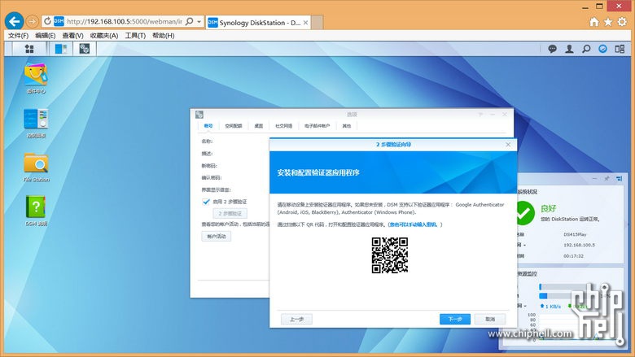Open the user account options icon
Screen dimensions: 635x357
(569, 49)
